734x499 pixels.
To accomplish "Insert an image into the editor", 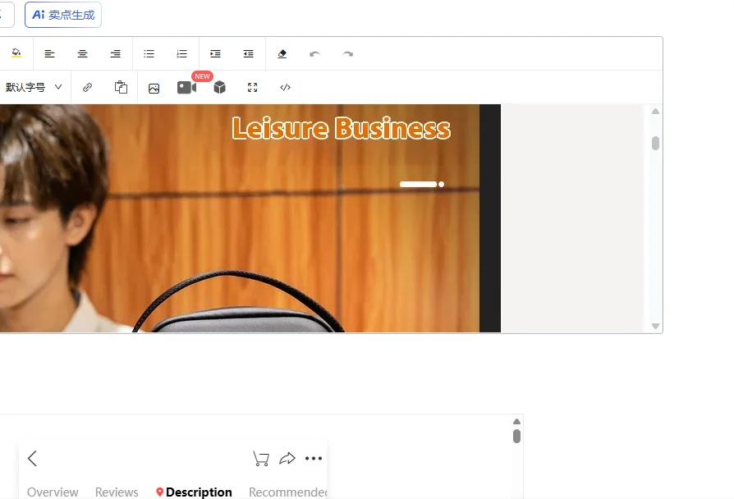I will [154, 88].
